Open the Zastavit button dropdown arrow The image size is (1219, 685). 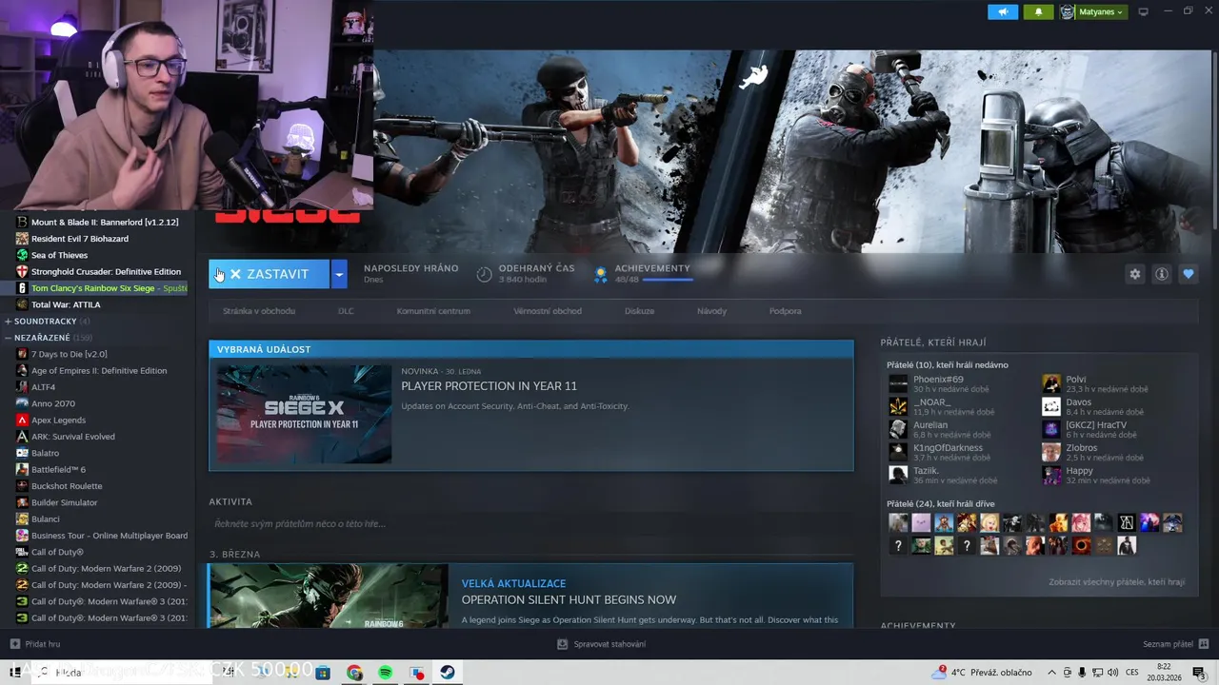tap(338, 274)
